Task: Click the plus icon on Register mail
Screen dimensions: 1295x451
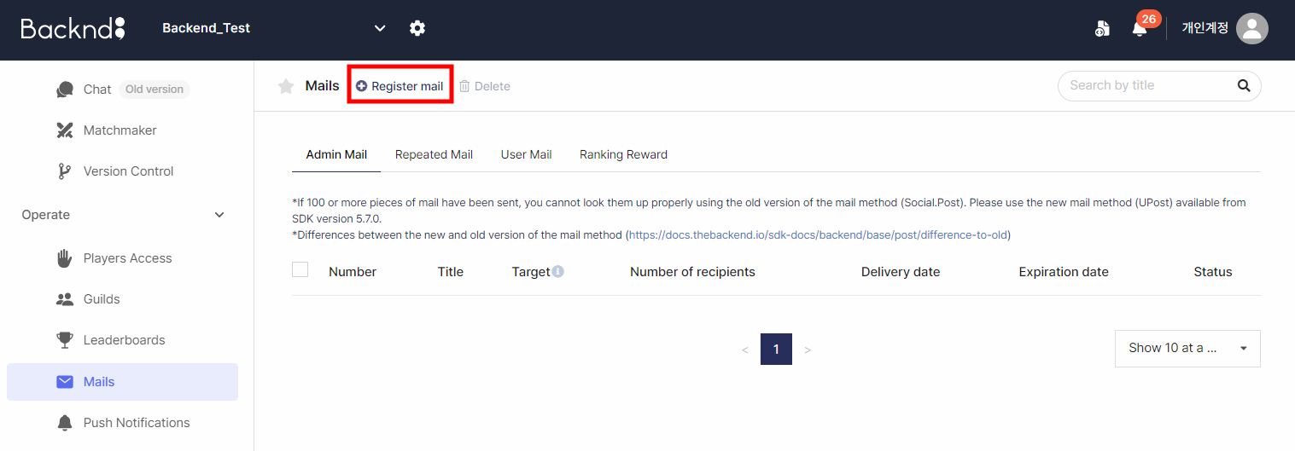Action: [x=361, y=86]
